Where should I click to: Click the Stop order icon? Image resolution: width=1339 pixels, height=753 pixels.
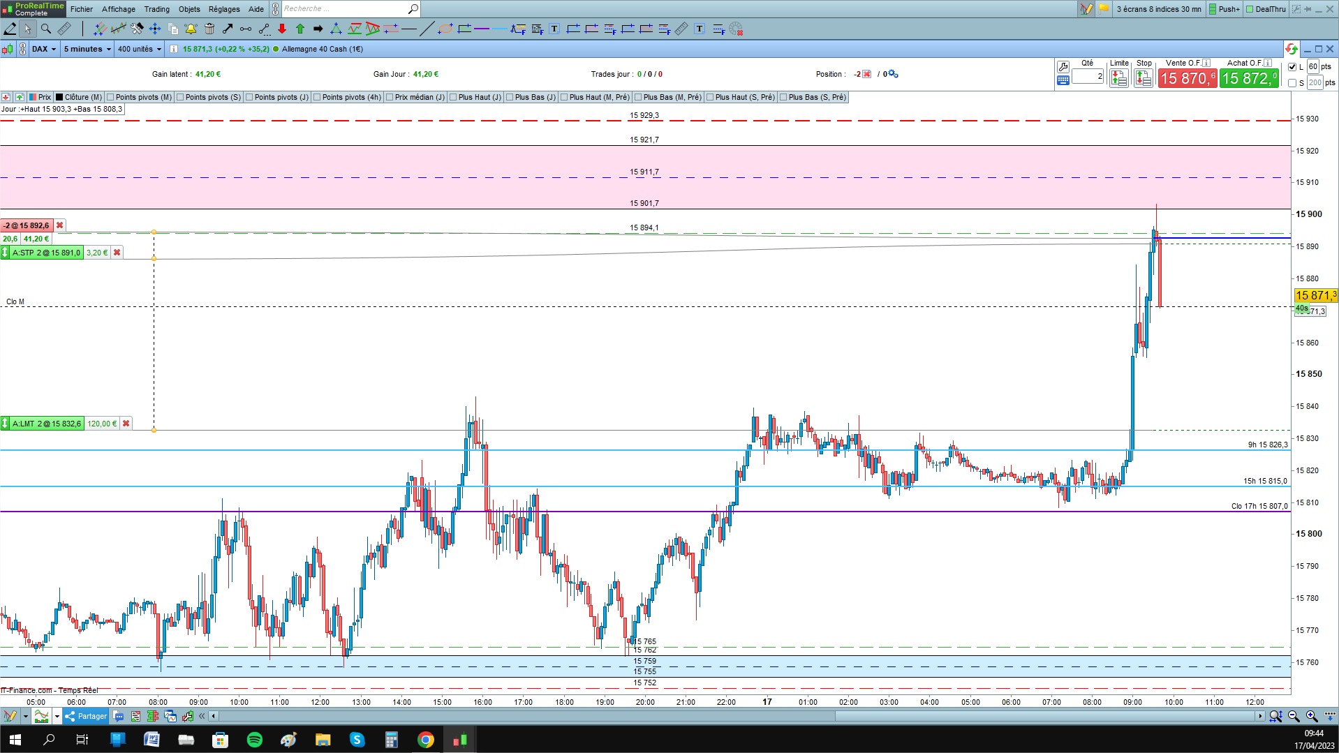(x=1144, y=78)
